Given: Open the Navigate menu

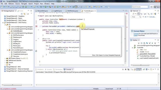Looking at the screenshot, I should click(24, 4).
